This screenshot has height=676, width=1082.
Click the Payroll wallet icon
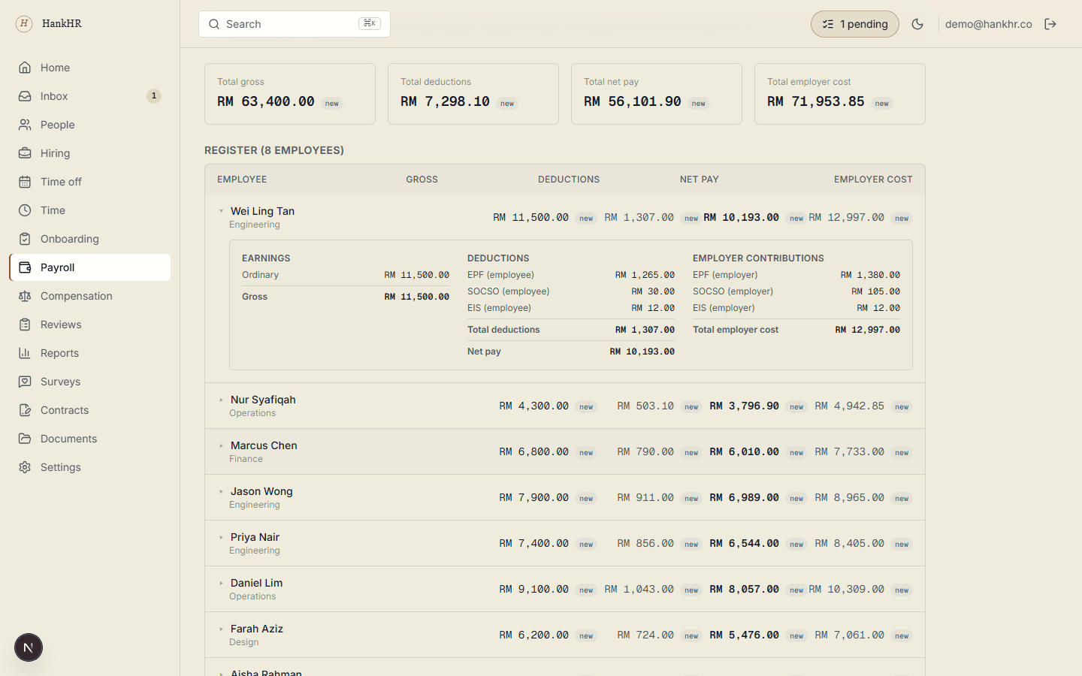pyautogui.click(x=25, y=267)
